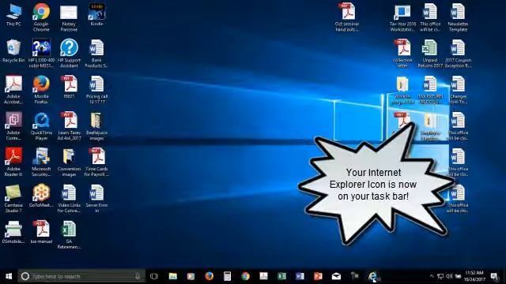Viewport: 506px width, 284px height.
Task: Open QuickTime Player desktop shortcut
Action: click(x=41, y=126)
